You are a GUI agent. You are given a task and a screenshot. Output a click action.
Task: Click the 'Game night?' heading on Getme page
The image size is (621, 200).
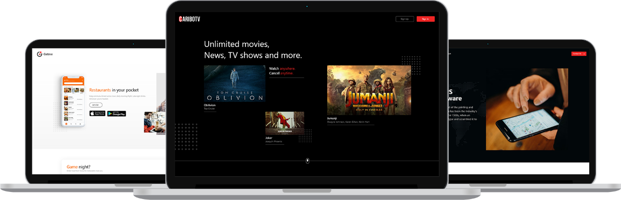[79, 167]
